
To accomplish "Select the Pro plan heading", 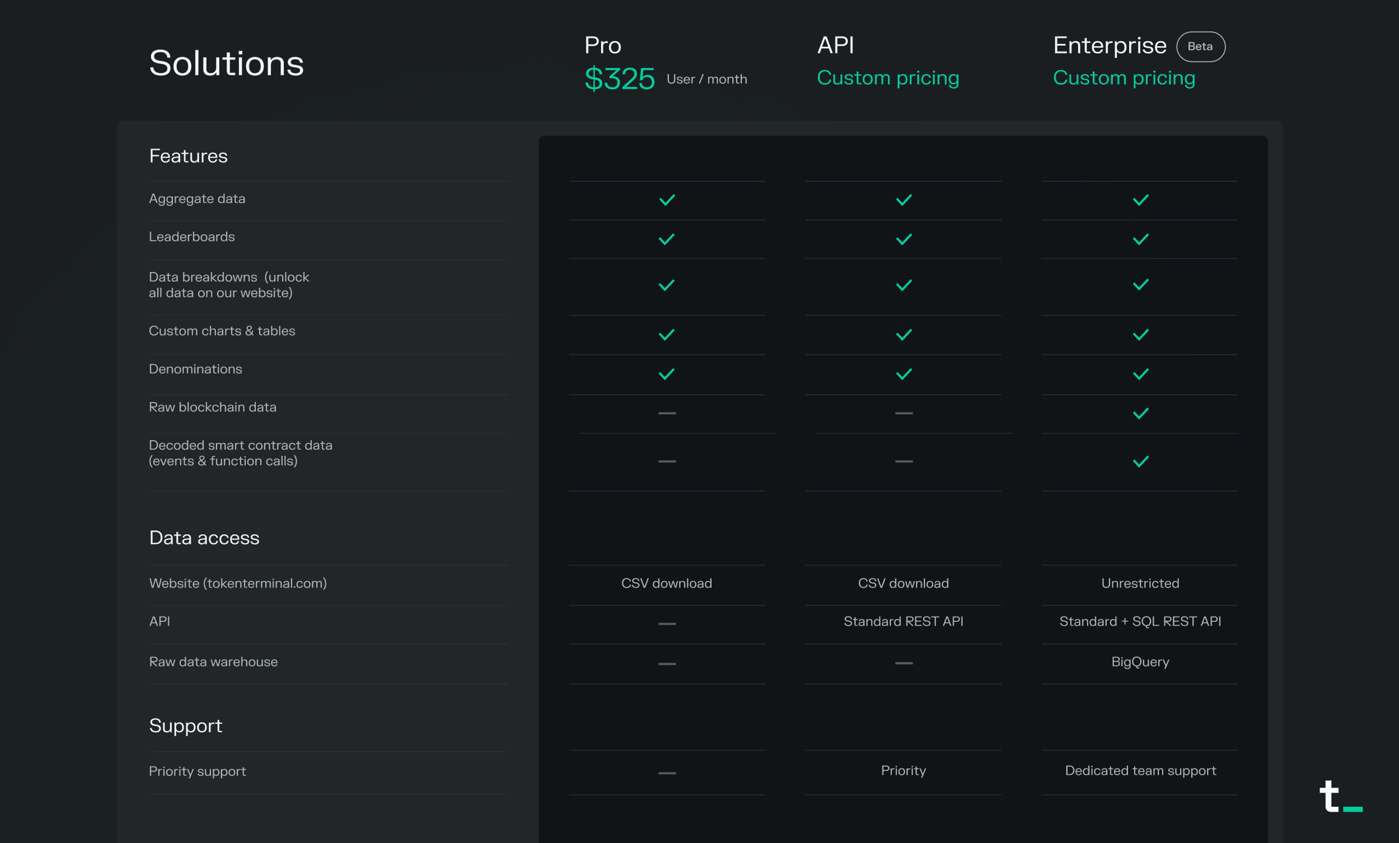I will [x=603, y=46].
